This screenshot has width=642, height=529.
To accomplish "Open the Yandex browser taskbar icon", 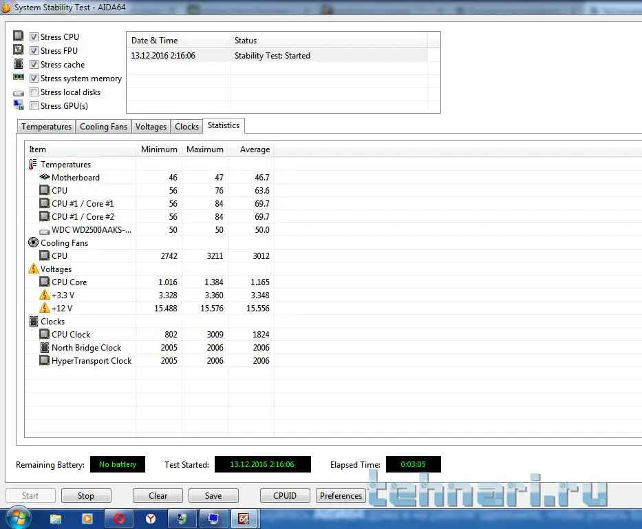I will pos(151,519).
